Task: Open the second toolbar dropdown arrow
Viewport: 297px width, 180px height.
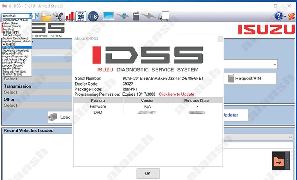Action: [x=37, y=16]
